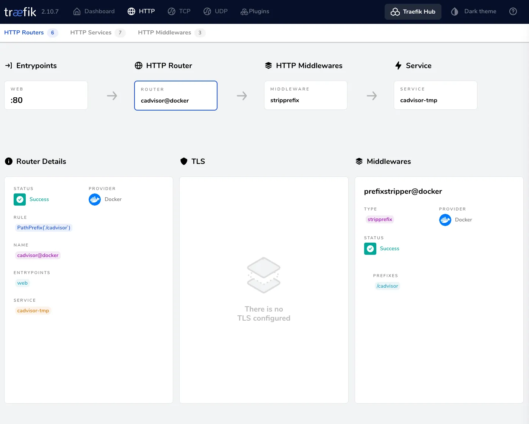Click the Entrypoints arrow icon

click(8, 65)
